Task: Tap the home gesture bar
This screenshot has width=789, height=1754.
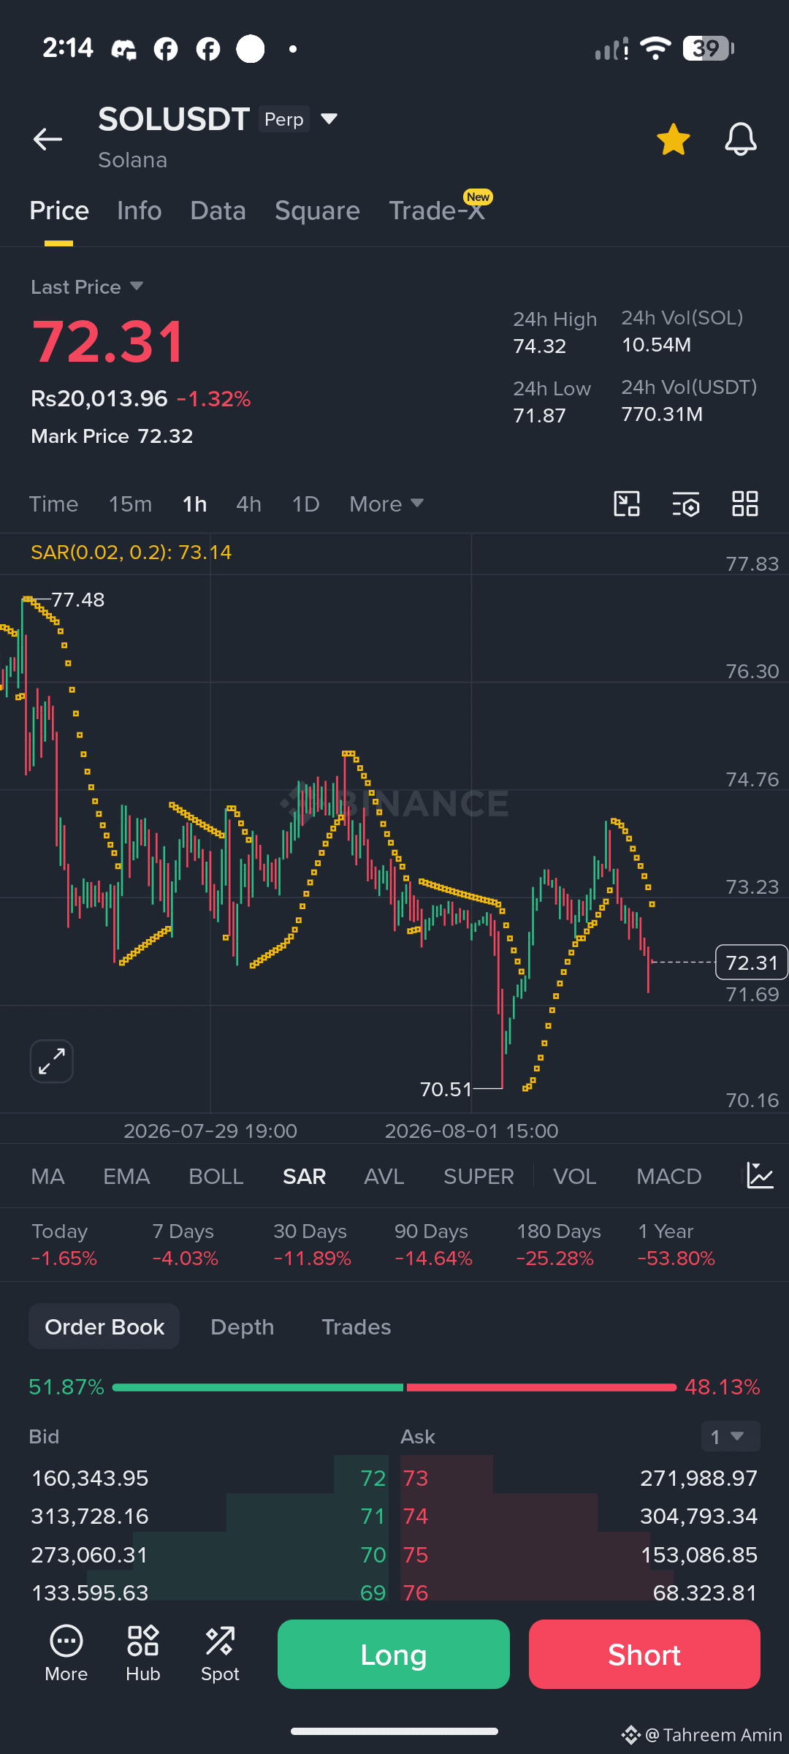Action: click(394, 1731)
